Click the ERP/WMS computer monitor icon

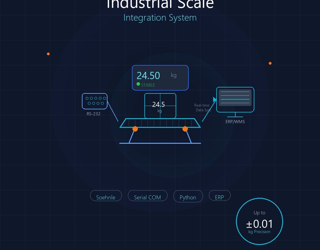click(x=235, y=100)
